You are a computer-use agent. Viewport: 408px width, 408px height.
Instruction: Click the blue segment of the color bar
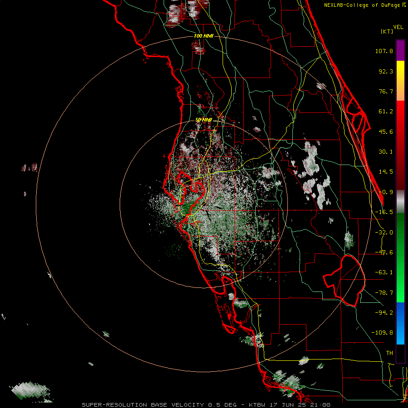click(x=400, y=323)
